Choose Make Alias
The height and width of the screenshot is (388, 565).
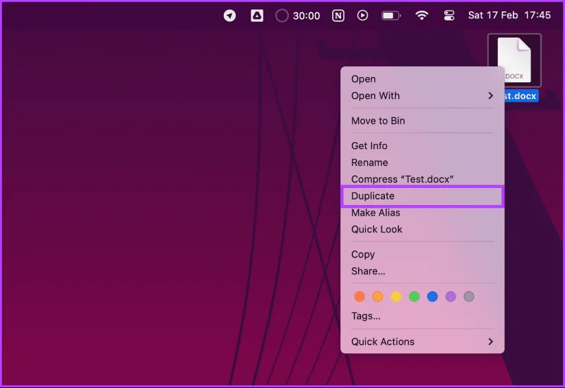[x=422, y=213]
